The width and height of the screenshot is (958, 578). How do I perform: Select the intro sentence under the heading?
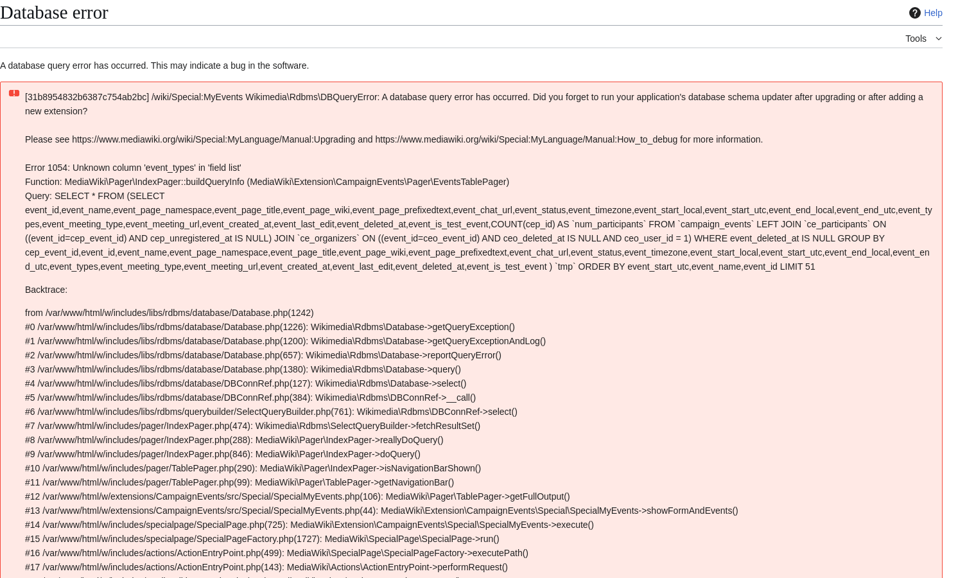coord(154,66)
